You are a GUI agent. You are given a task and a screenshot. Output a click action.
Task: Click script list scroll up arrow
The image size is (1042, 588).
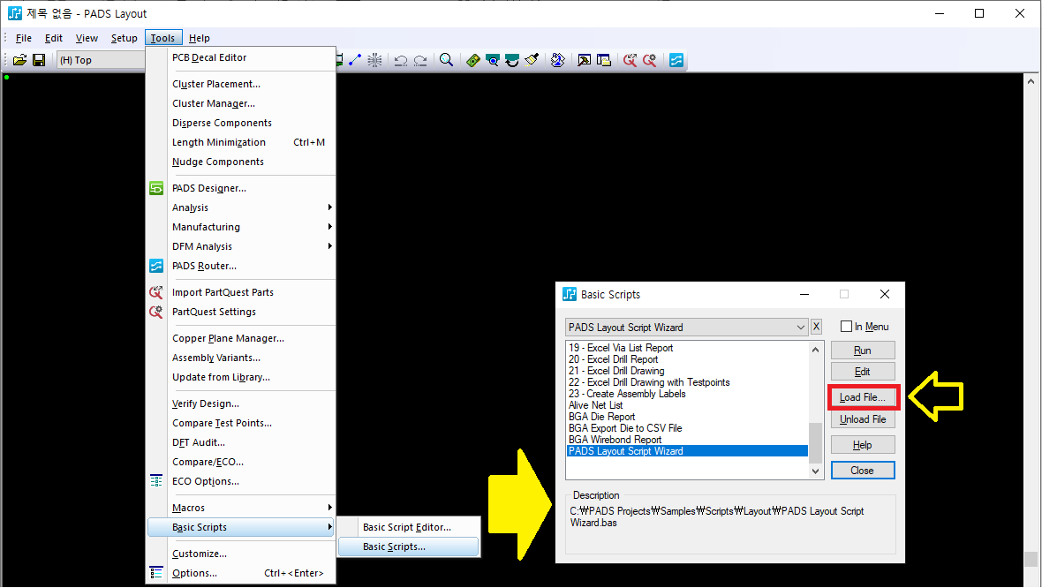pos(815,350)
